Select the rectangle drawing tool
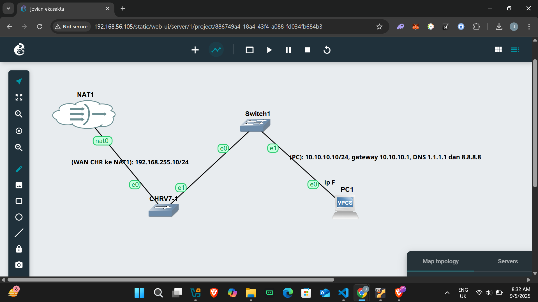538x302 pixels. (19, 201)
